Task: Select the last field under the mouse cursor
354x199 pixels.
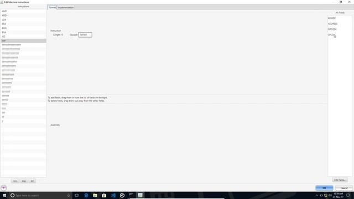Action: click(331, 35)
